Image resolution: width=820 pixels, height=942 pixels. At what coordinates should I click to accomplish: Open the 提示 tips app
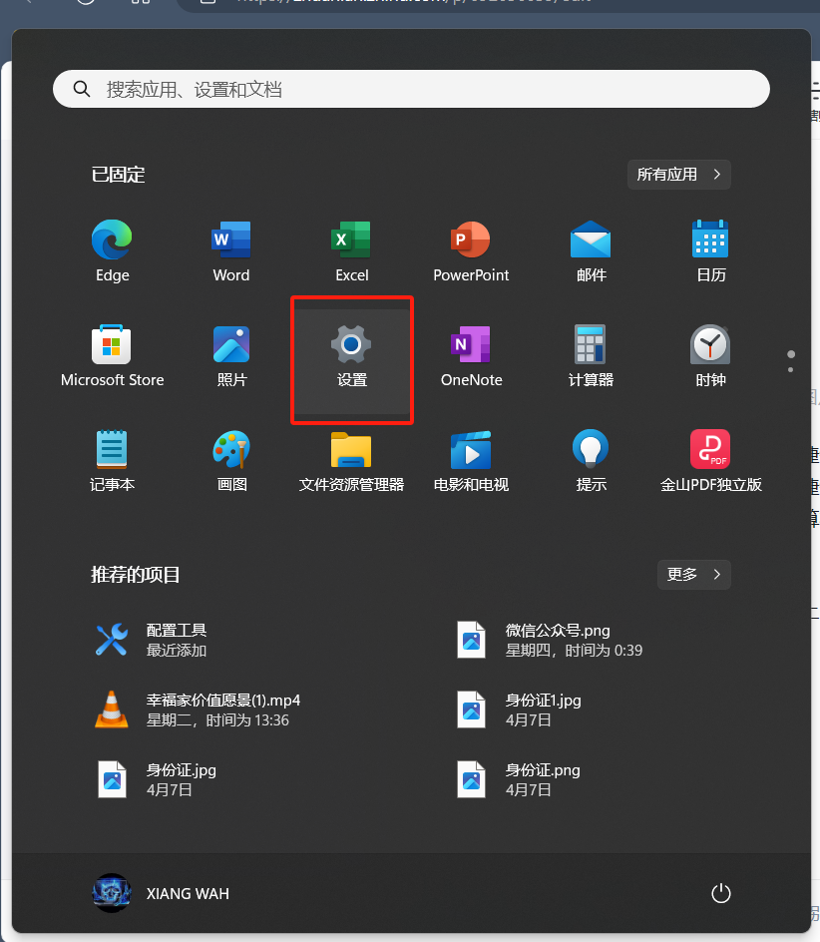(591, 461)
